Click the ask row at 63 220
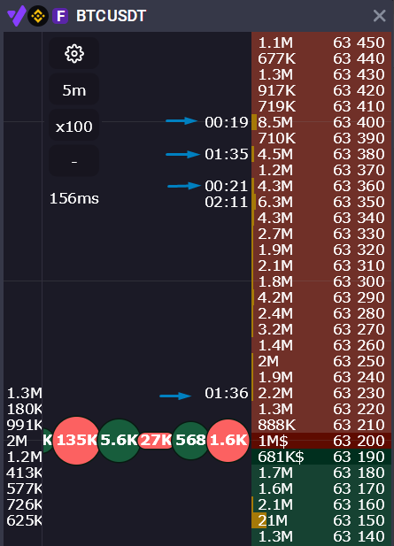 tap(321, 409)
